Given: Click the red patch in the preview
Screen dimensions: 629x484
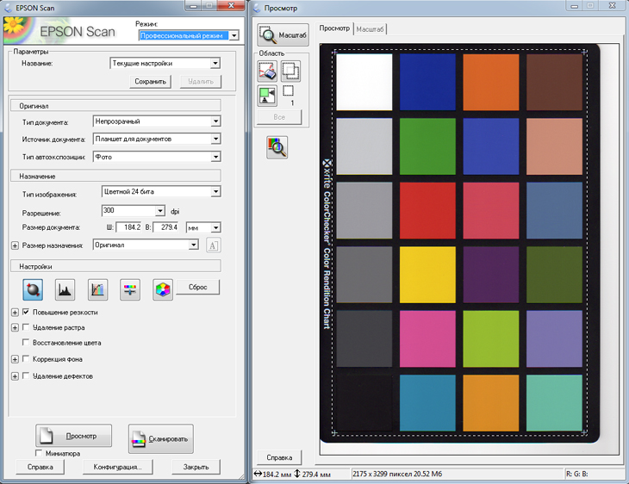Looking at the screenshot, I should coord(427,210).
